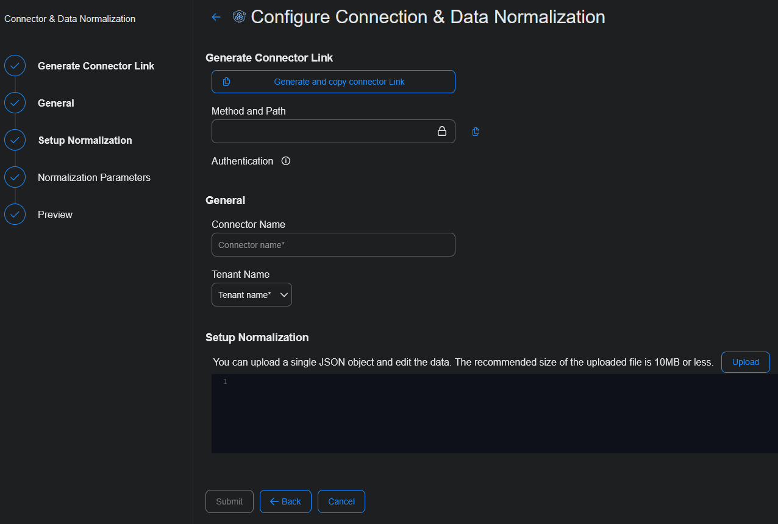Open the Preview step in sidebar

pyautogui.click(x=55, y=214)
